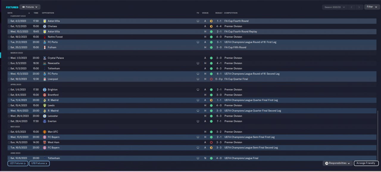Open the Fixtures view dropdown
The width and height of the screenshot is (381, 172).
(30, 7)
